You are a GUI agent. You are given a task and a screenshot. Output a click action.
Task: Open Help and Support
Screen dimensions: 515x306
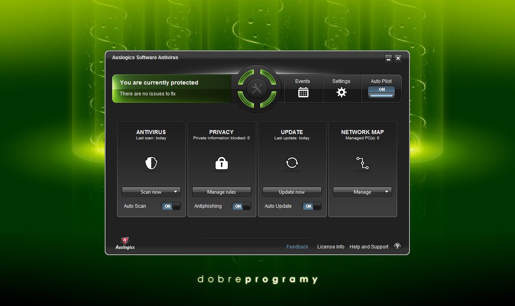(369, 247)
